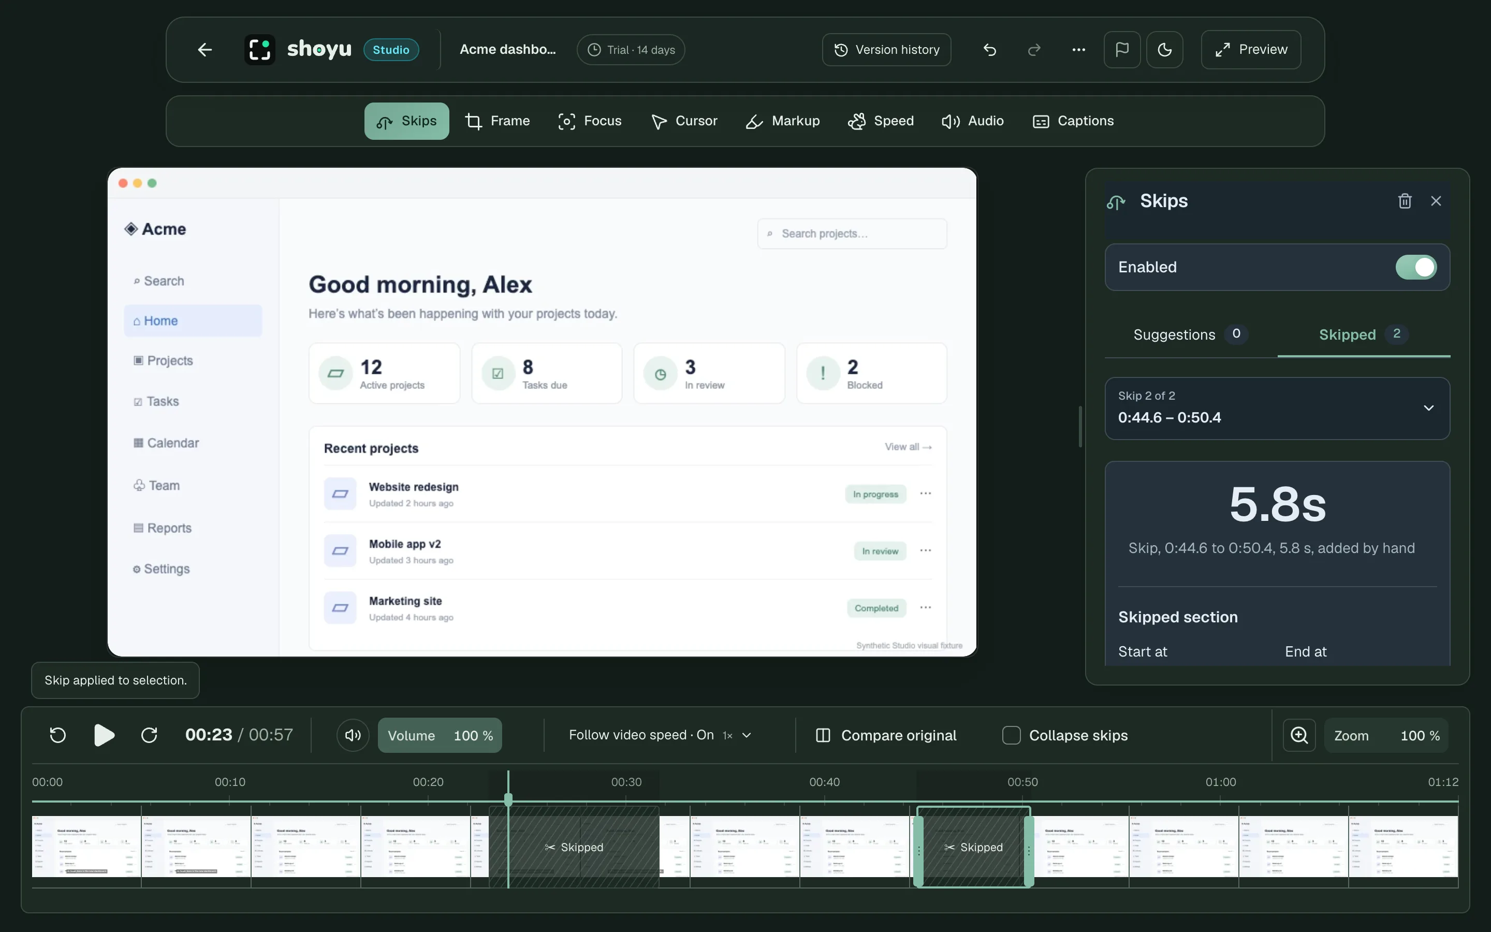Click the timeline playhead marker

(508, 800)
